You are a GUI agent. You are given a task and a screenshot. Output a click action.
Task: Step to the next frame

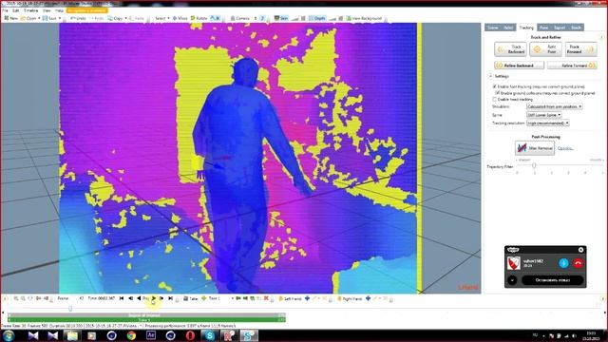161,298
